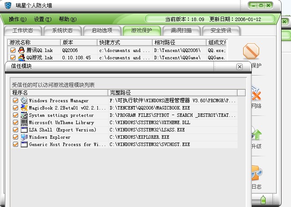
Task: Click path C:\WINDOWS\SYSTEM32\SVCHOST.EXE
Action: (x=150, y=144)
